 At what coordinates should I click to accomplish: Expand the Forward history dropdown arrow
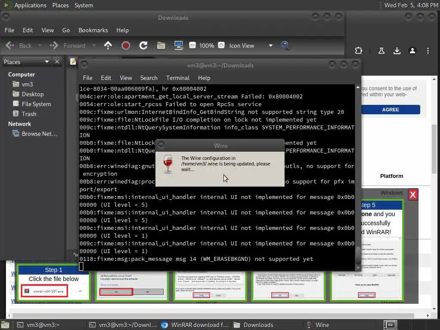94,46
